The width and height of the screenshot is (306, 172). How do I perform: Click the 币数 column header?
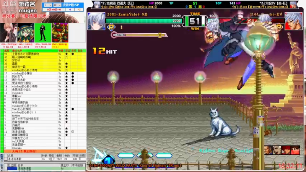point(75,156)
